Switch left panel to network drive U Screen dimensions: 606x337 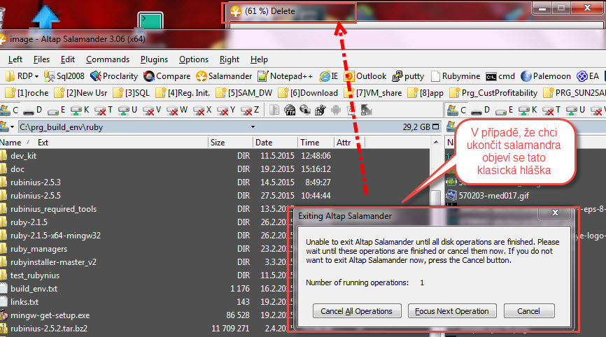click(x=127, y=110)
